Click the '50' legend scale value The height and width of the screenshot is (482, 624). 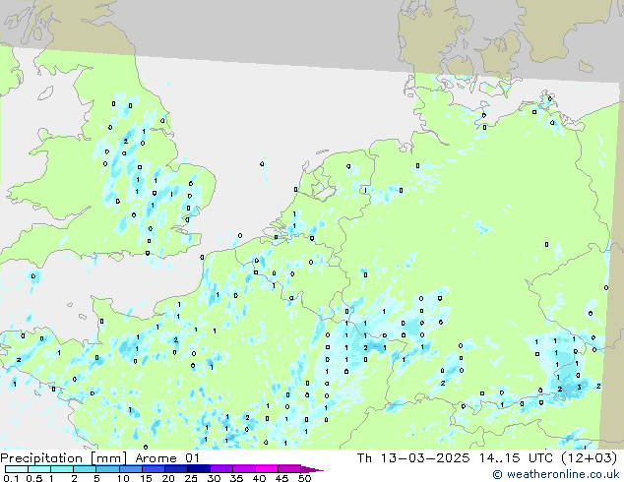pos(305,478)
